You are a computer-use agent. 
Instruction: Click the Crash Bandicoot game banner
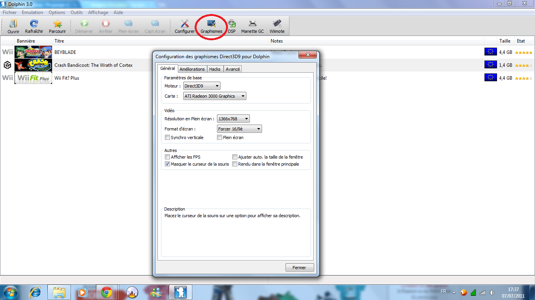point(33,65)
